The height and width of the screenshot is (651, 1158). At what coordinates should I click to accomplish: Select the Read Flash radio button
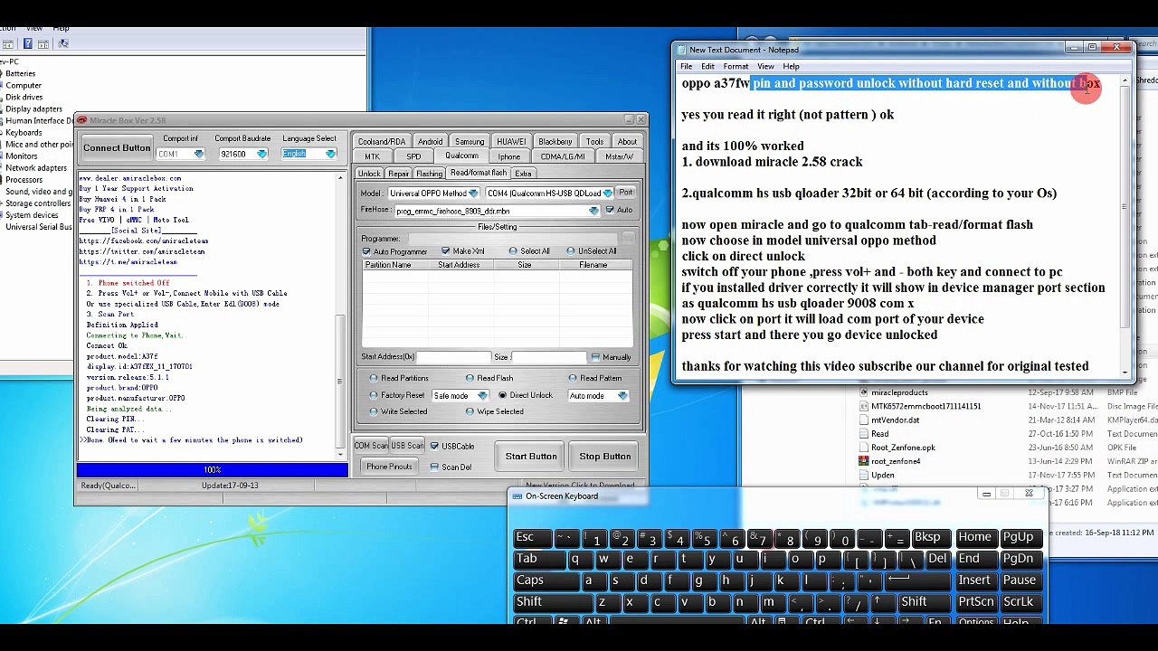[x=470, y=378]
